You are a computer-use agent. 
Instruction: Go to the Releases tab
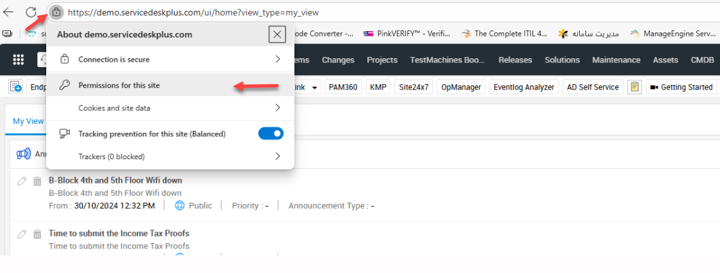(x=515, y=60)
